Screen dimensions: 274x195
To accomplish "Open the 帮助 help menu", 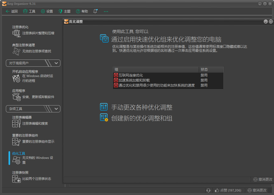I will pos(82,11).
